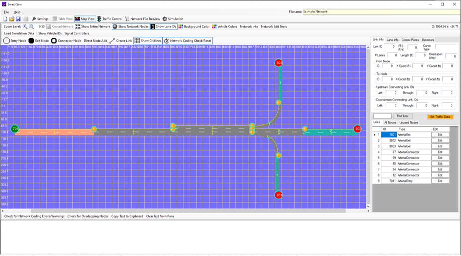Click exit node 803 on map
This screenshot has width=461, height=256.
click(279, 63)
